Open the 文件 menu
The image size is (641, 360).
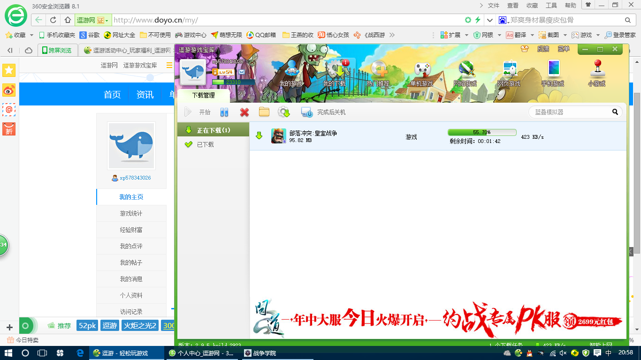tap(494, 5)
